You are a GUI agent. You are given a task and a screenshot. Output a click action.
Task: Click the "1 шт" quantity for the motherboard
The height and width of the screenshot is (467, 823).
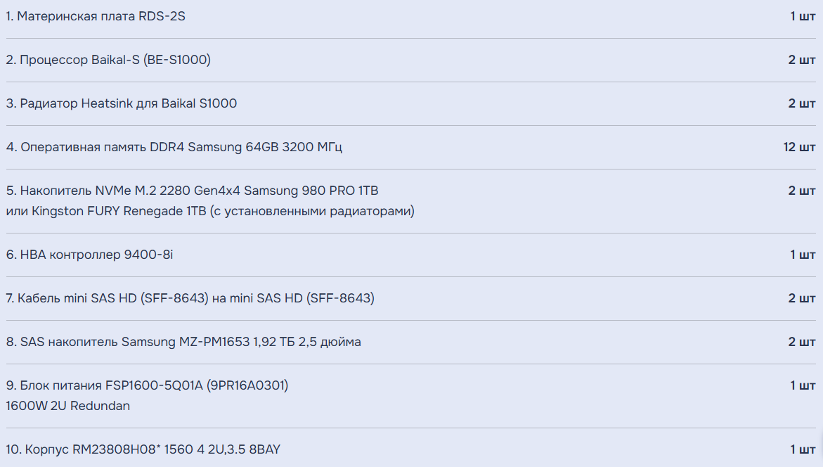[803, 16]
